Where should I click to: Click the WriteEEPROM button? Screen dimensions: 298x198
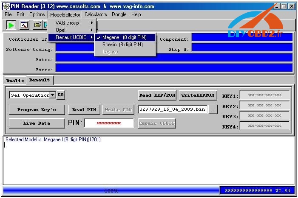198,95
